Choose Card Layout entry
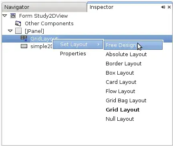The width and height of the screenshot is (173, 146). point(121,82)
